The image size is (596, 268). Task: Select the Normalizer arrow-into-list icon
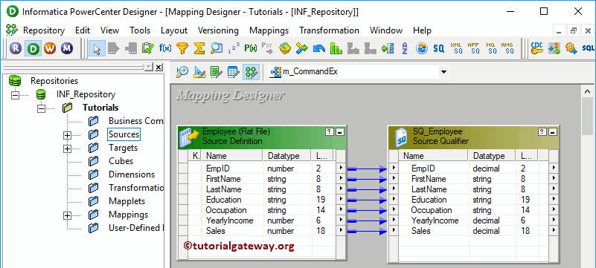(x=388, y=48)
